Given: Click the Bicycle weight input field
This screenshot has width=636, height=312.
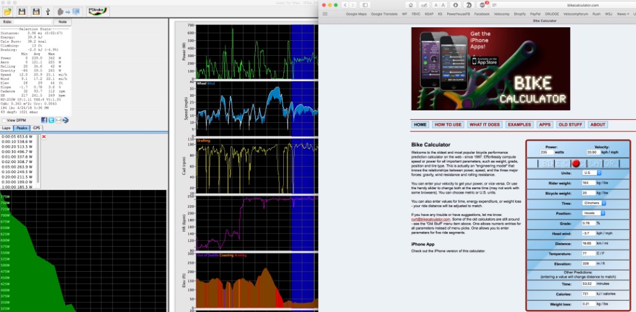Looking at the screenshot, I should coord(589,194).
